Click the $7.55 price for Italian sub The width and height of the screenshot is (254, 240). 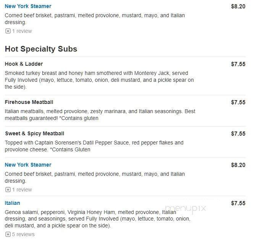tap(238, 203)
